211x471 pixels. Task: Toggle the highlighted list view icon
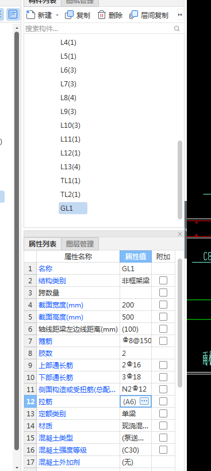(13, 14)
